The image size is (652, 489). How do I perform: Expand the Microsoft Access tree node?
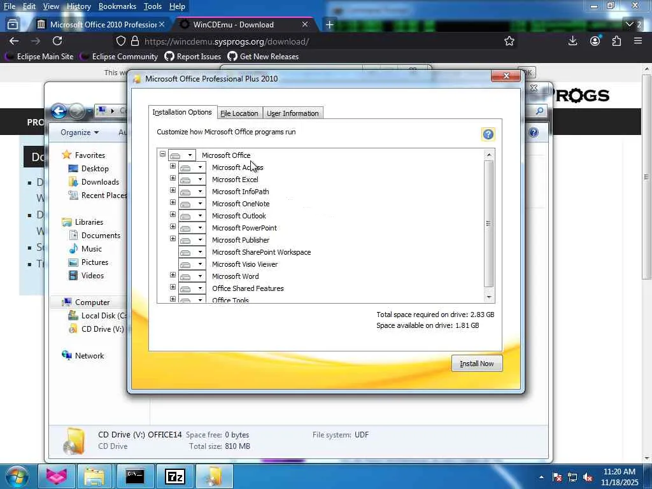click(x=173, y=166)
